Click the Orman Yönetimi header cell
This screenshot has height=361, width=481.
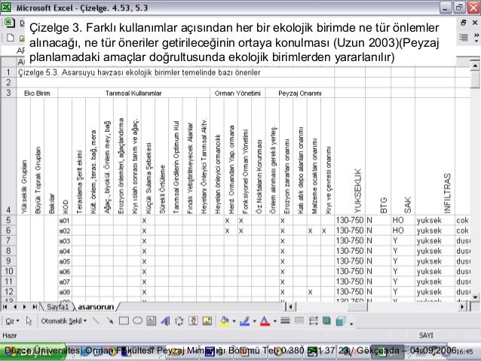click(237, 93)
